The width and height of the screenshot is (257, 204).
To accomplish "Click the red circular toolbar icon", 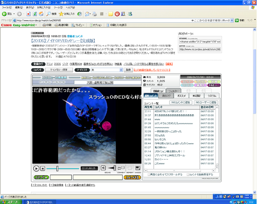I will (x=117, y=14).
